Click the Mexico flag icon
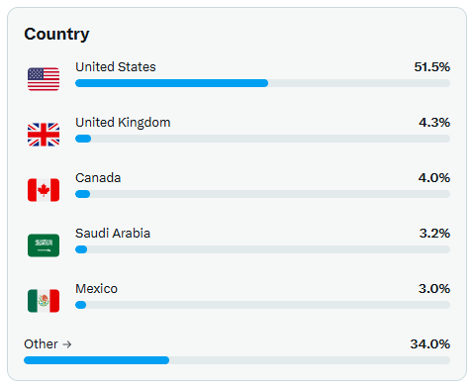The width and height of the screenshot is (473, 388). click(x=44, y=301)
